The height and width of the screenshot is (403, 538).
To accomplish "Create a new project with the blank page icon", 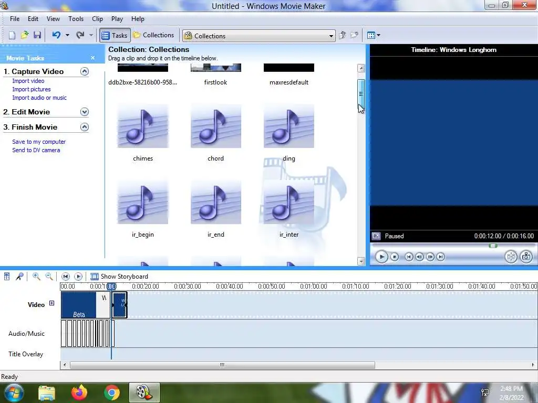I will click(x=12, y=35).
